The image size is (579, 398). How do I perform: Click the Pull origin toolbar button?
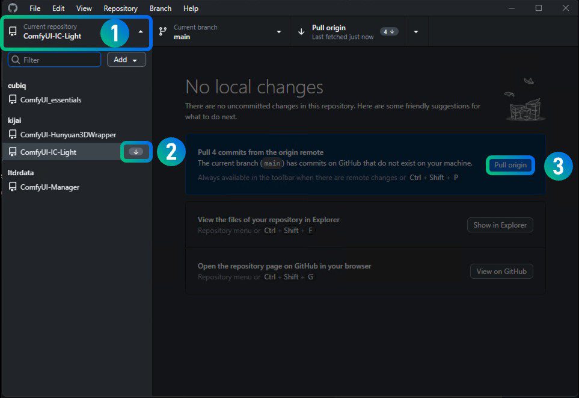coord(348,32)
